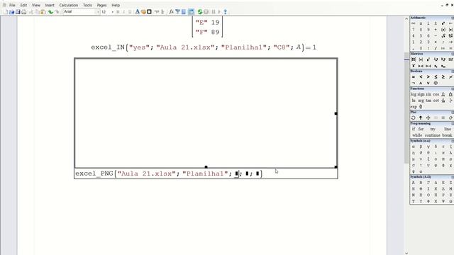Open the Help menu
The height and width of the screenshot is (255, 454).
(x=116, y=5)
